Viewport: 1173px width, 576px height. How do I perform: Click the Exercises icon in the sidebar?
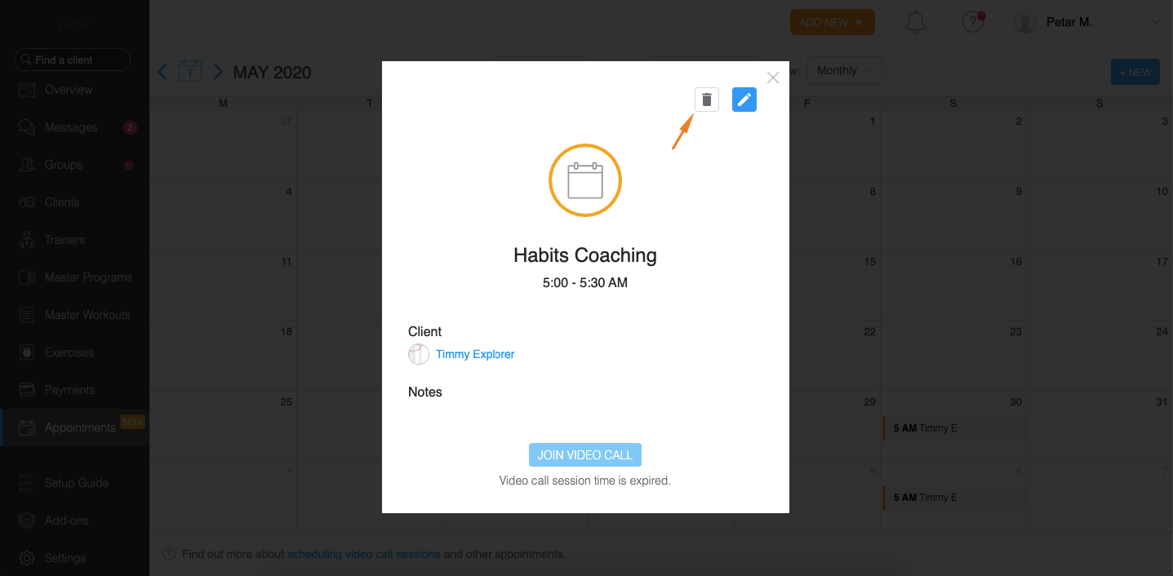point(27,352)
